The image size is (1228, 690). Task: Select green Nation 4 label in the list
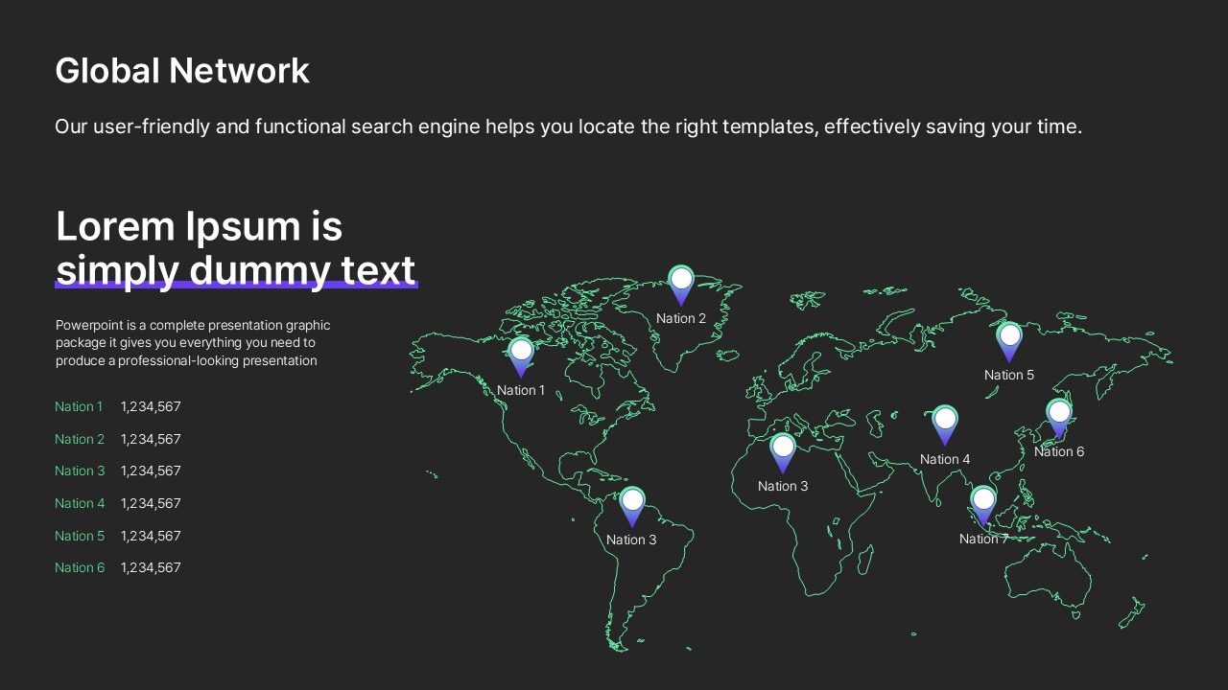(x=80, y=503)
